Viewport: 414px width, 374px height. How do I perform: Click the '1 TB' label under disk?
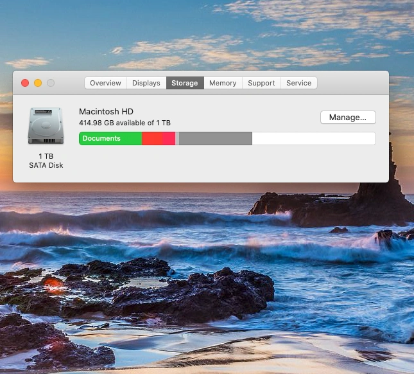pyautogui.click(x=46, y=156)
